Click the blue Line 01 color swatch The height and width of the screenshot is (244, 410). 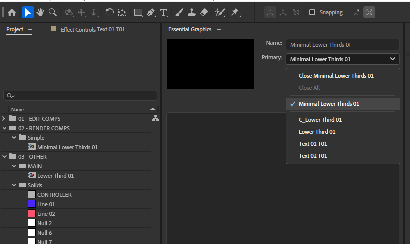click(x=32, y=204)
